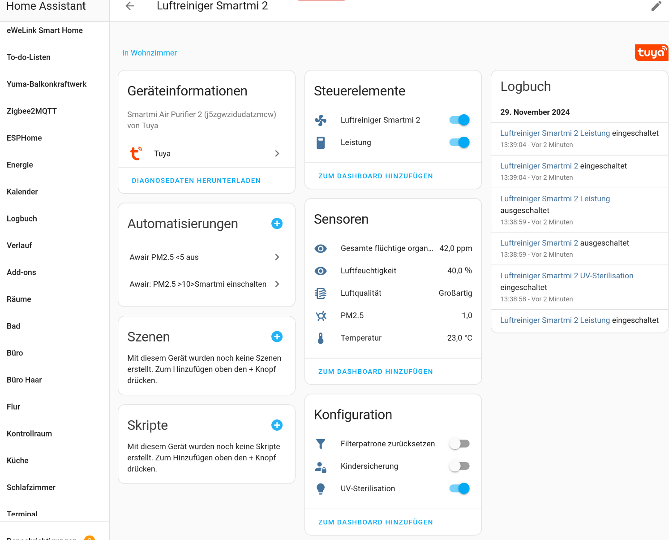Open Zigbee2MQTT in the sidebar

[32, 111]
